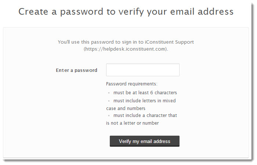Open the https://helpdesk.iconstituent.com URL text

tap(126, 49)
